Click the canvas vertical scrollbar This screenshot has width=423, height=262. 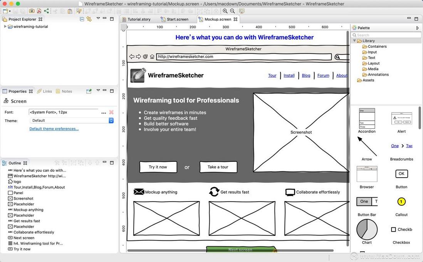coord(348,138)
